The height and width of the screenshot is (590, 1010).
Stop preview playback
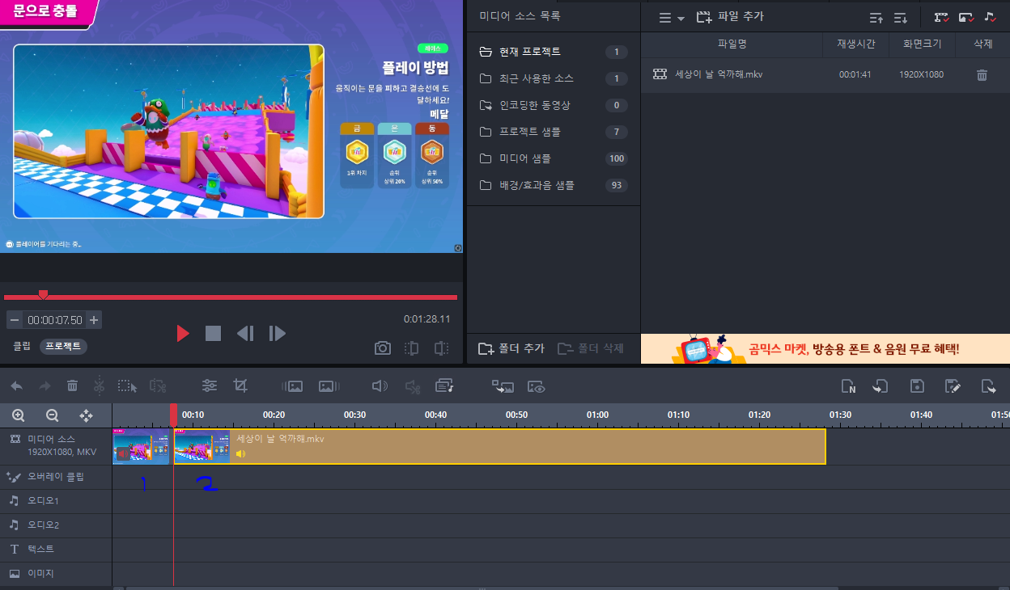pos(213,333)
